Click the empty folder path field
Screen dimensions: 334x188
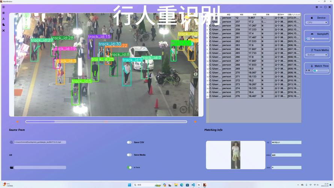point(40,168)
